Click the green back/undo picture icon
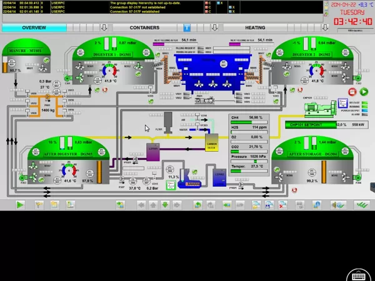The width and height of the screenshot is (375, 281). [197, 205]
